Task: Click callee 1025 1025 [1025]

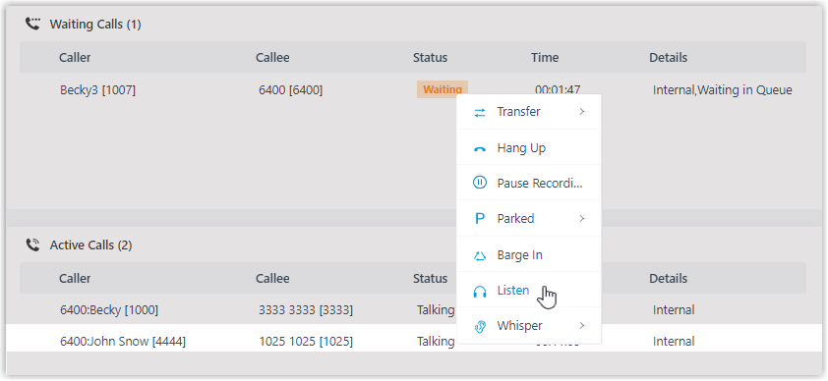Action: [x=306, y=342]
